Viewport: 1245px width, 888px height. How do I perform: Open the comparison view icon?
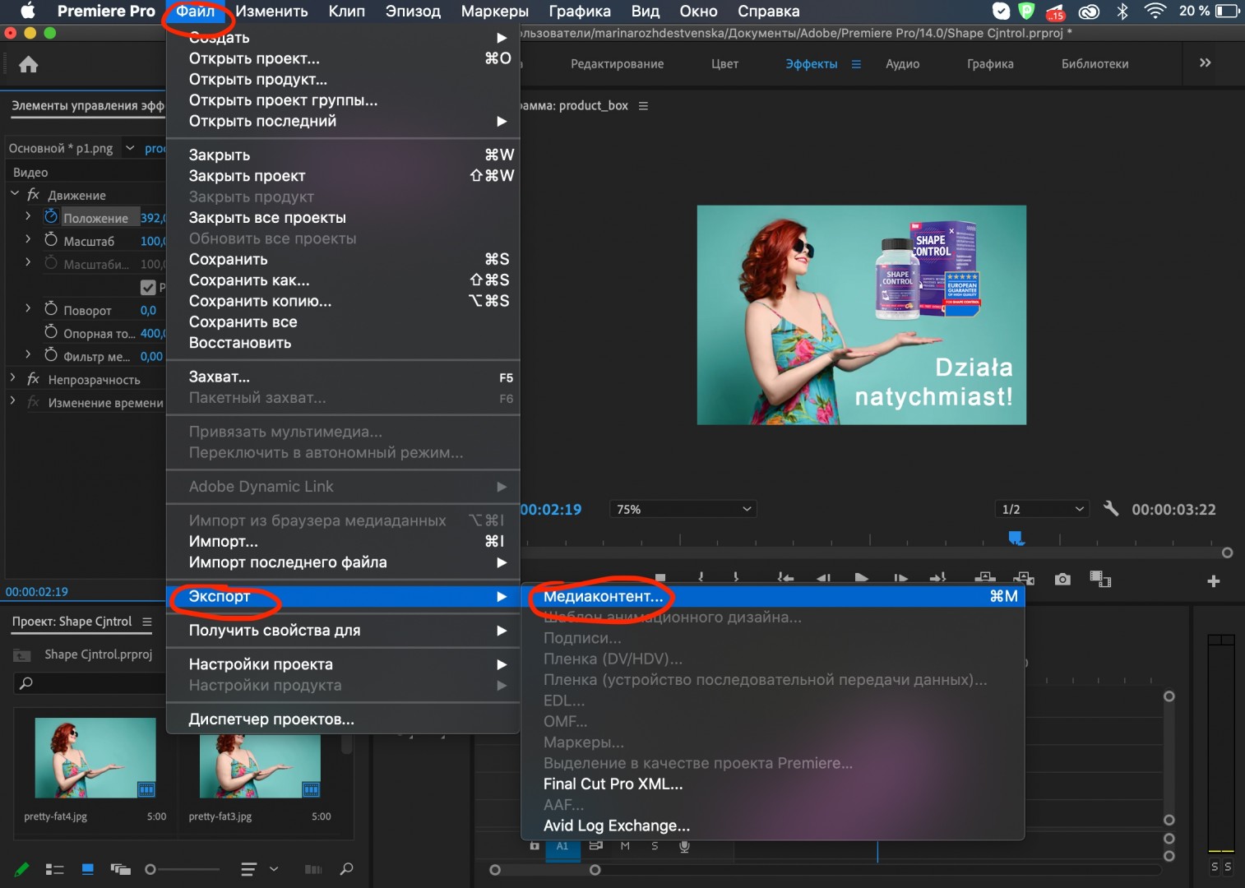1100,579
